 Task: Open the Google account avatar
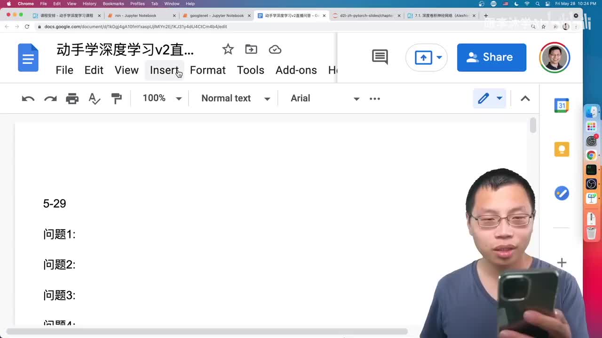click(555, 57)
